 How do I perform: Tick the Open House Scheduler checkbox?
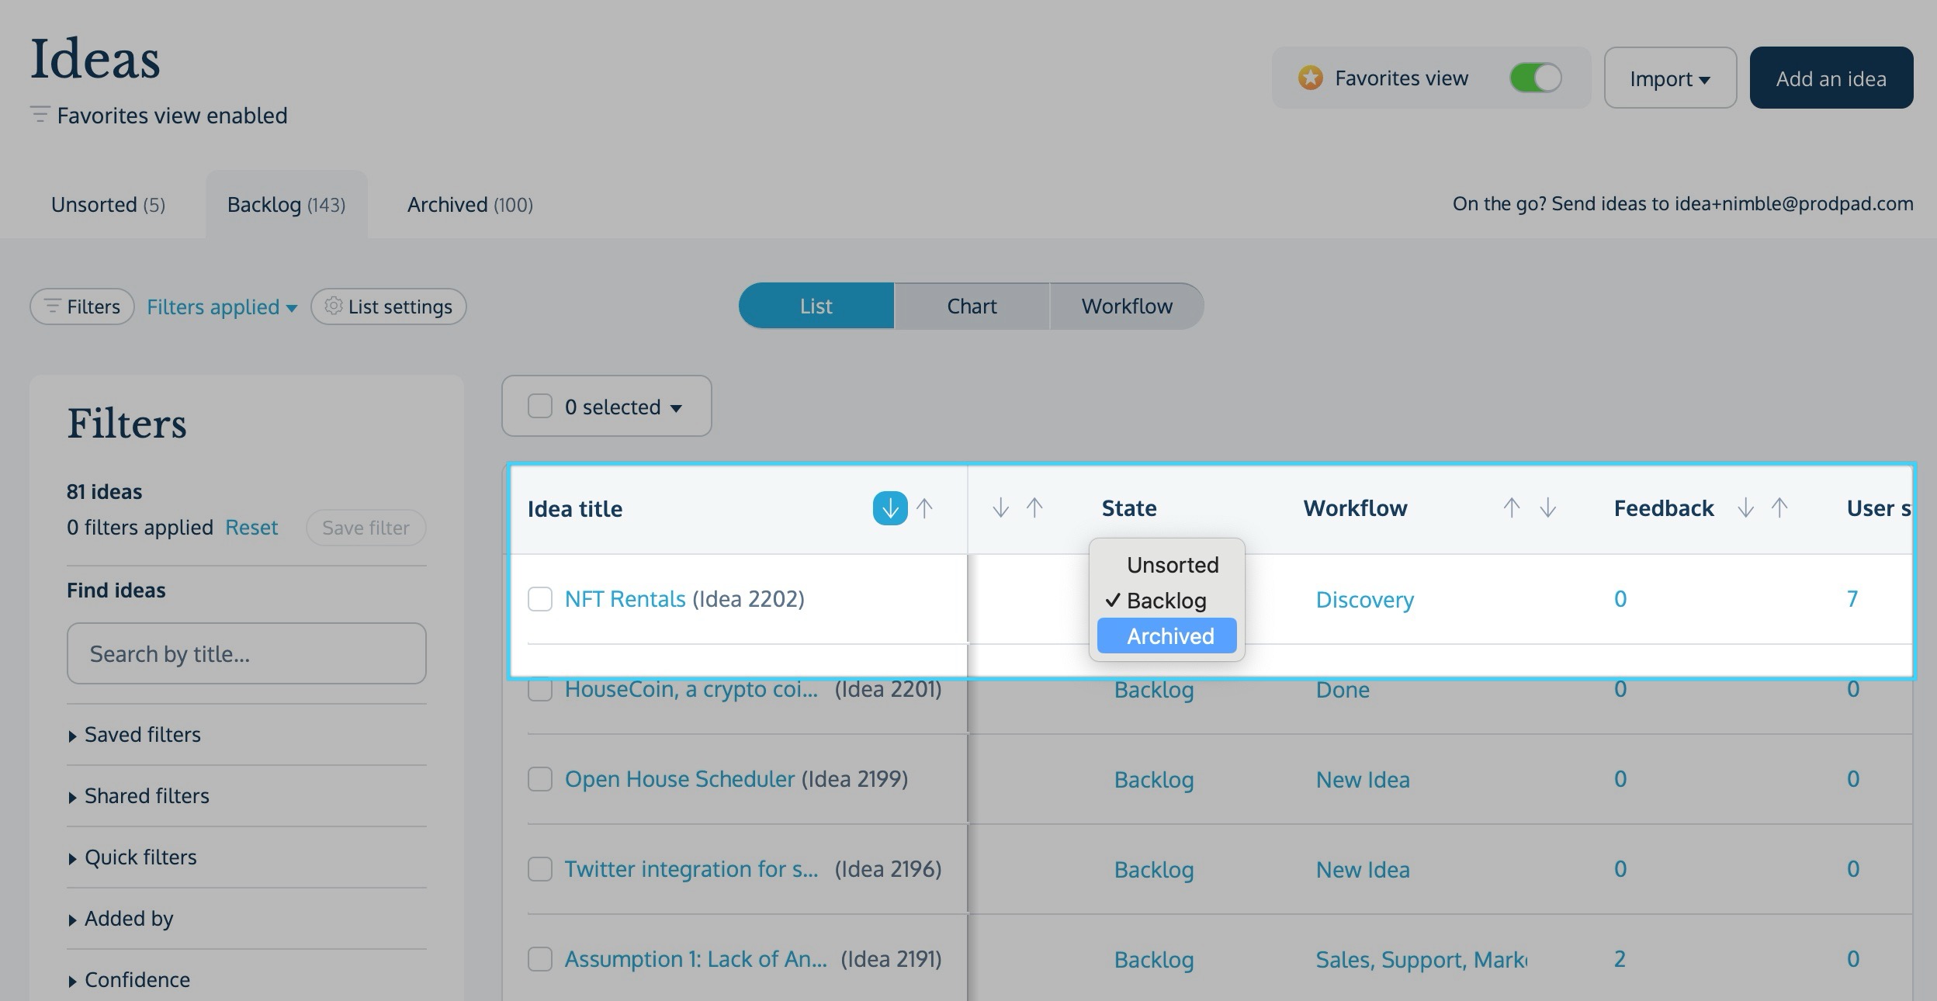[x=540, y=779]
